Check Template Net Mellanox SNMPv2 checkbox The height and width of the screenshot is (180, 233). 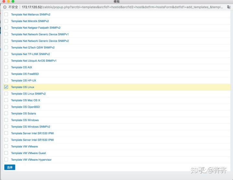click(6, 15)
